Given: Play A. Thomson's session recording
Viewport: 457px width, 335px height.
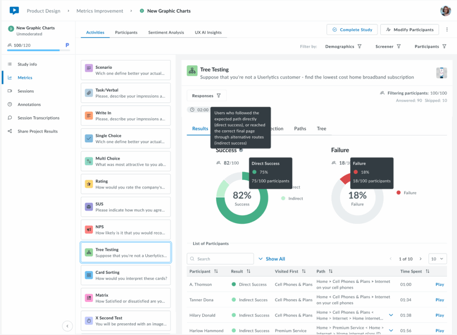Looking at the screenshot, I should tap(440, 284).
